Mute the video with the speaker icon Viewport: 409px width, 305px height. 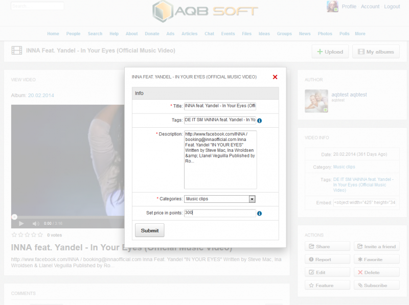coord(36,223)
